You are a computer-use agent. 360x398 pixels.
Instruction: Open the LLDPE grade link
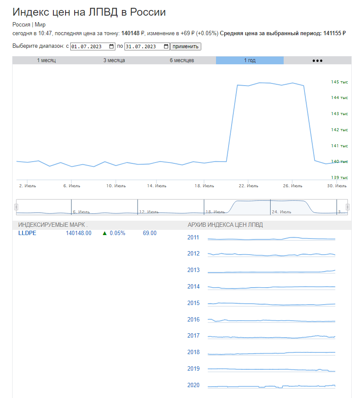[x=27, y=233]
